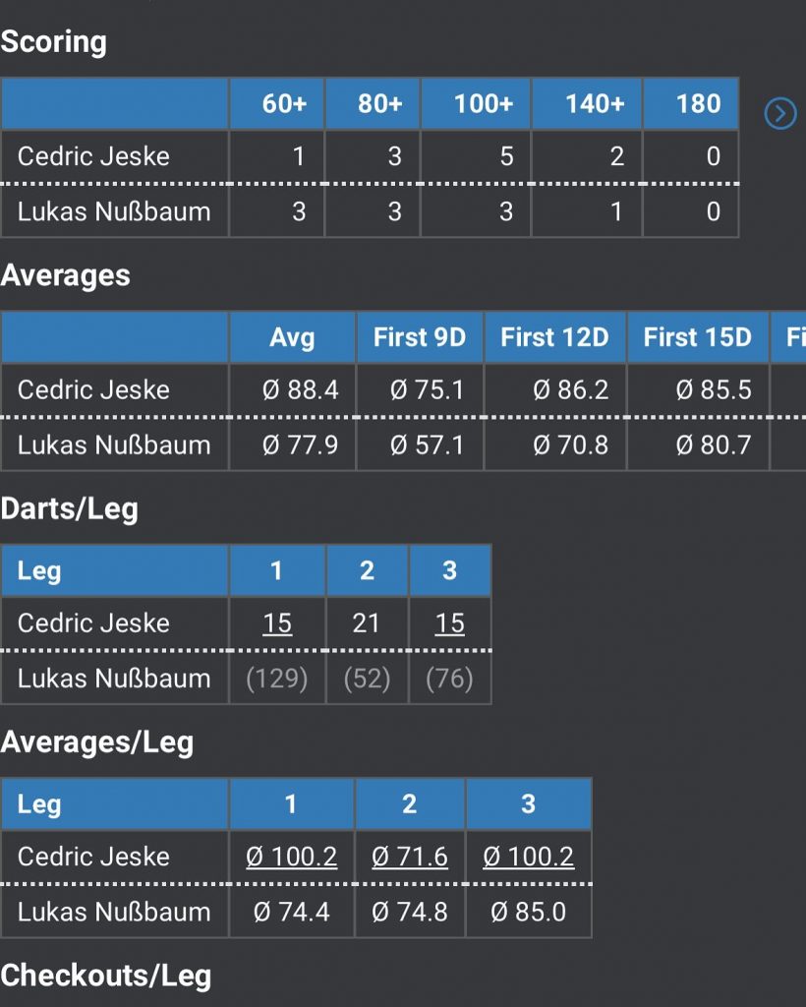The height and width of the screenshot is (1007, 806).
Task: Select the 60+ column header in Scoring
Action: (x=285, y=103)
